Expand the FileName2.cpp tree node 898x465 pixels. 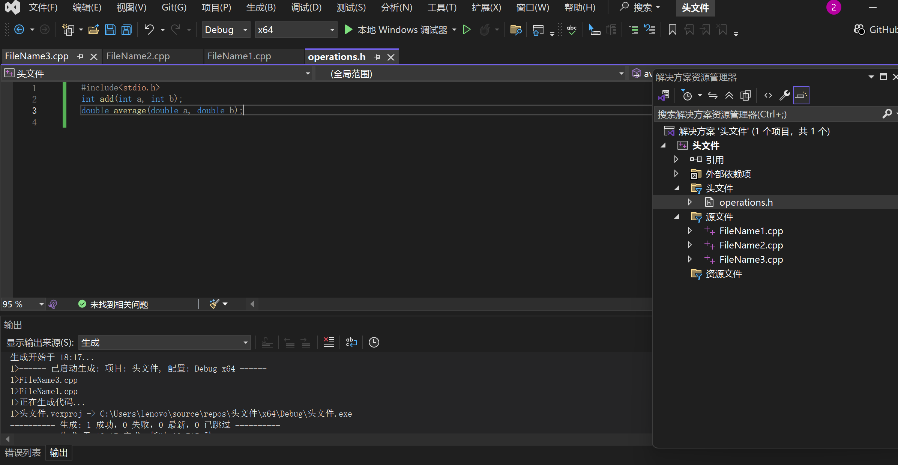[689, 245]
